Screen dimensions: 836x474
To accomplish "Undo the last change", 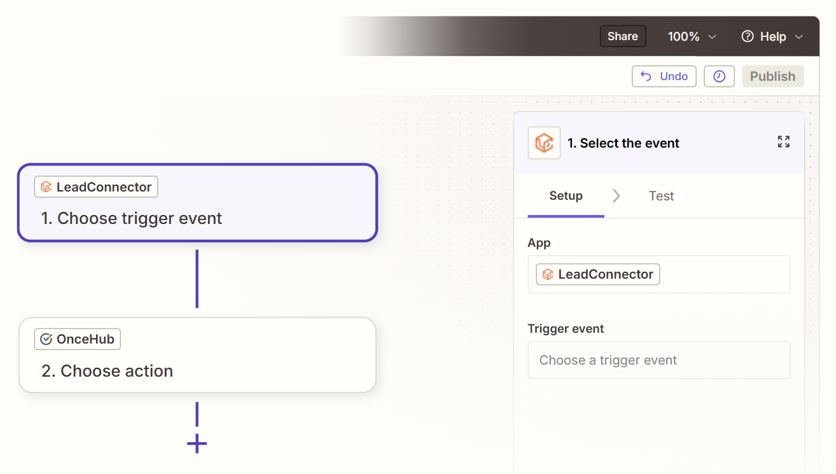I will point(664,76).
